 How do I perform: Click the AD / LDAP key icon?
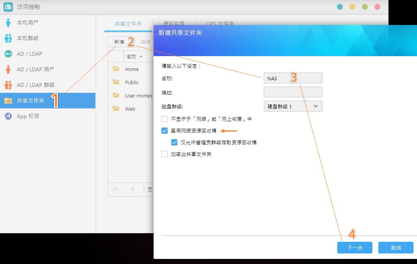point(9,54)
